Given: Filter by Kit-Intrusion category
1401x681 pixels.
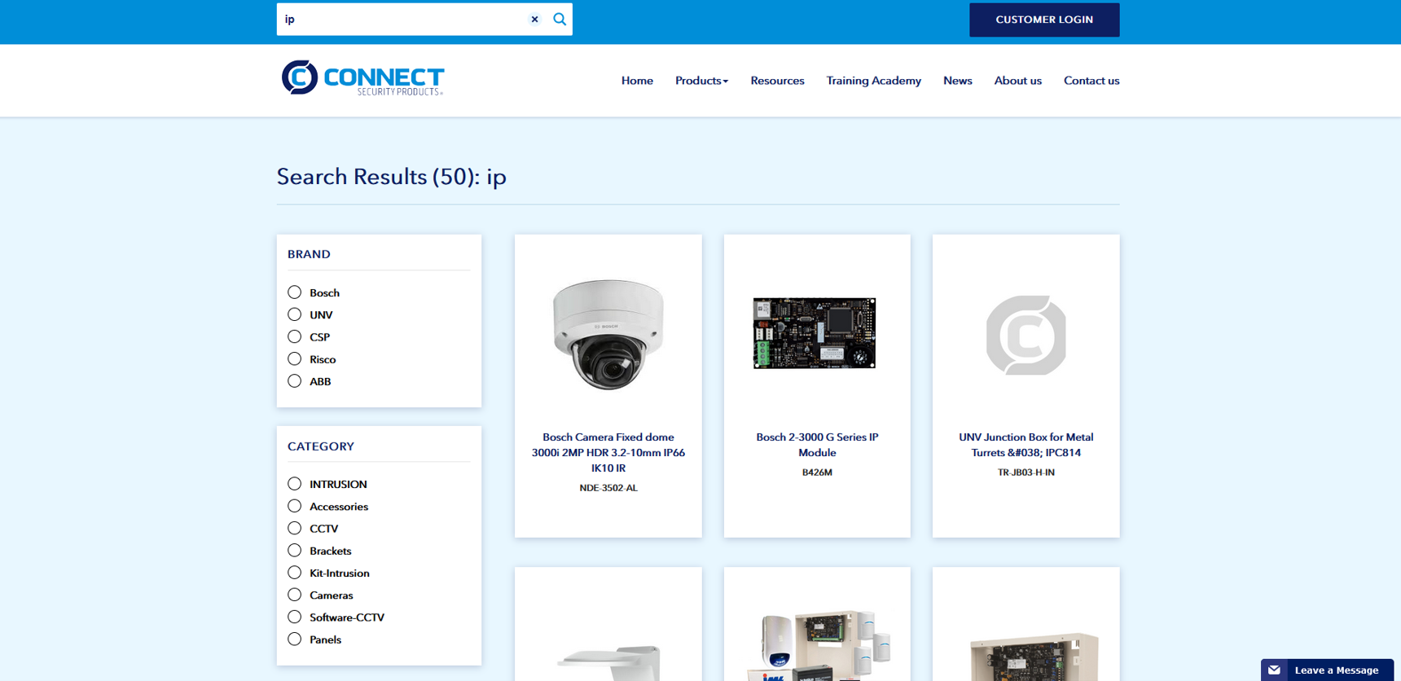Looking at the screenshot, I should point(295,573).
